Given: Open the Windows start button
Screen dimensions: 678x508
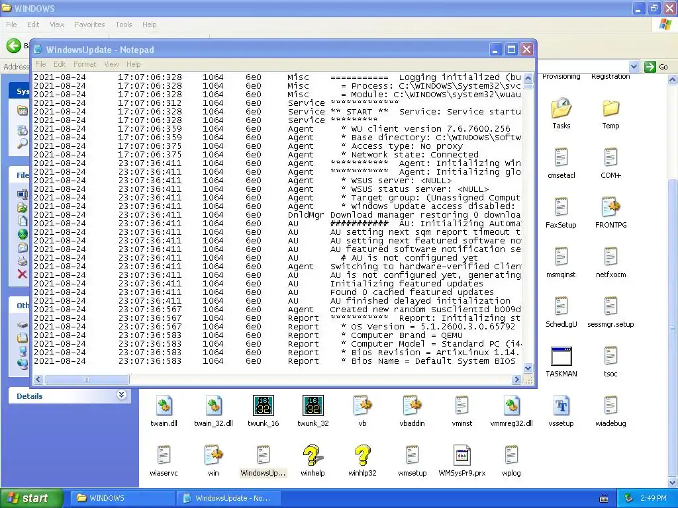Looking at the screenshot, I should (x=31, y=498).
